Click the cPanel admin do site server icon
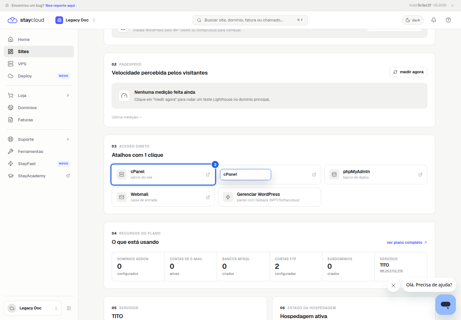The image size is (461, 320). (x=122, y=174)
